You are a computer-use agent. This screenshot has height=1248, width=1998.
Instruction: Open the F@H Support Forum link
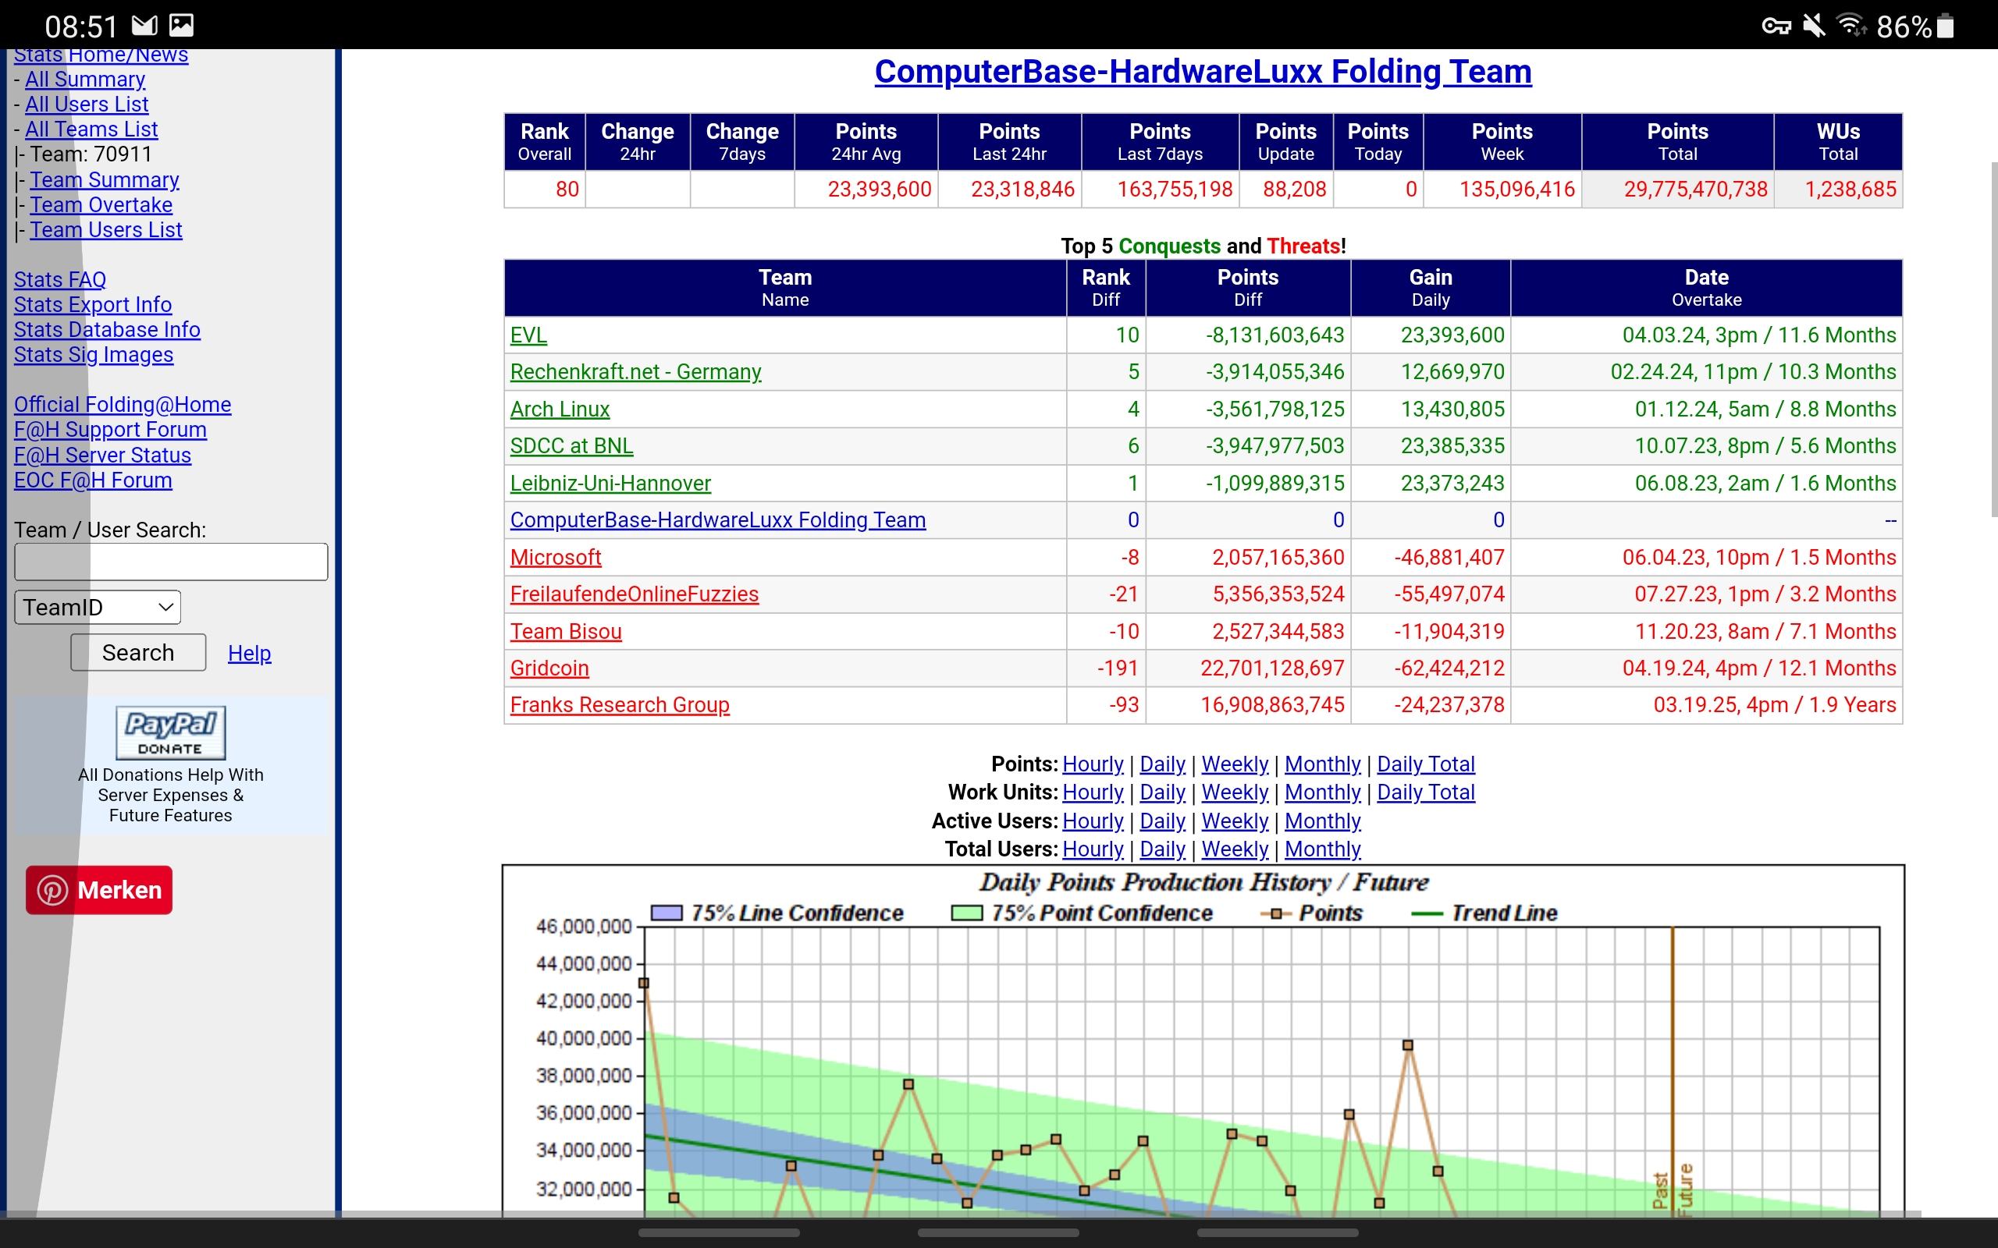[111, 429]
